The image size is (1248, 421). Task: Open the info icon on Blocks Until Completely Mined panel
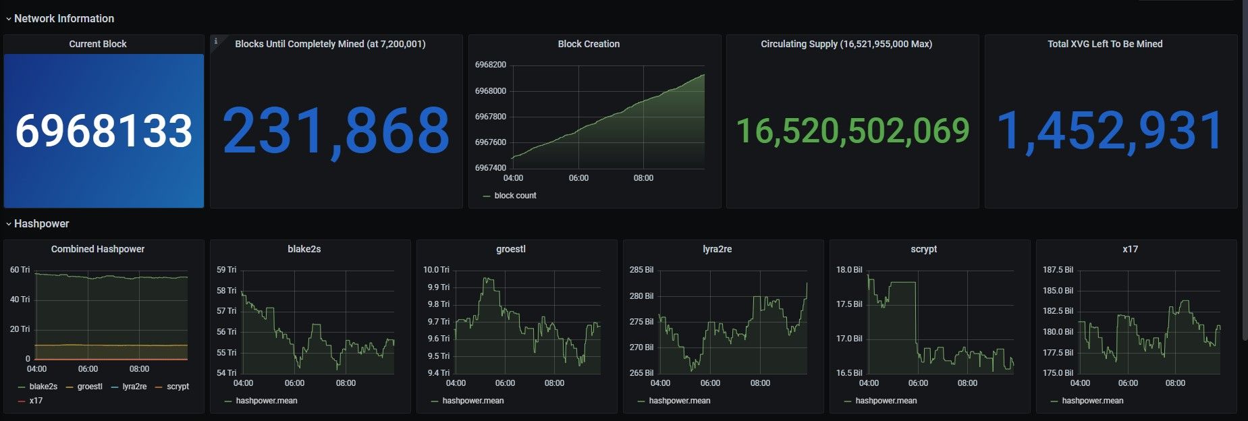(x=216, y=41)
